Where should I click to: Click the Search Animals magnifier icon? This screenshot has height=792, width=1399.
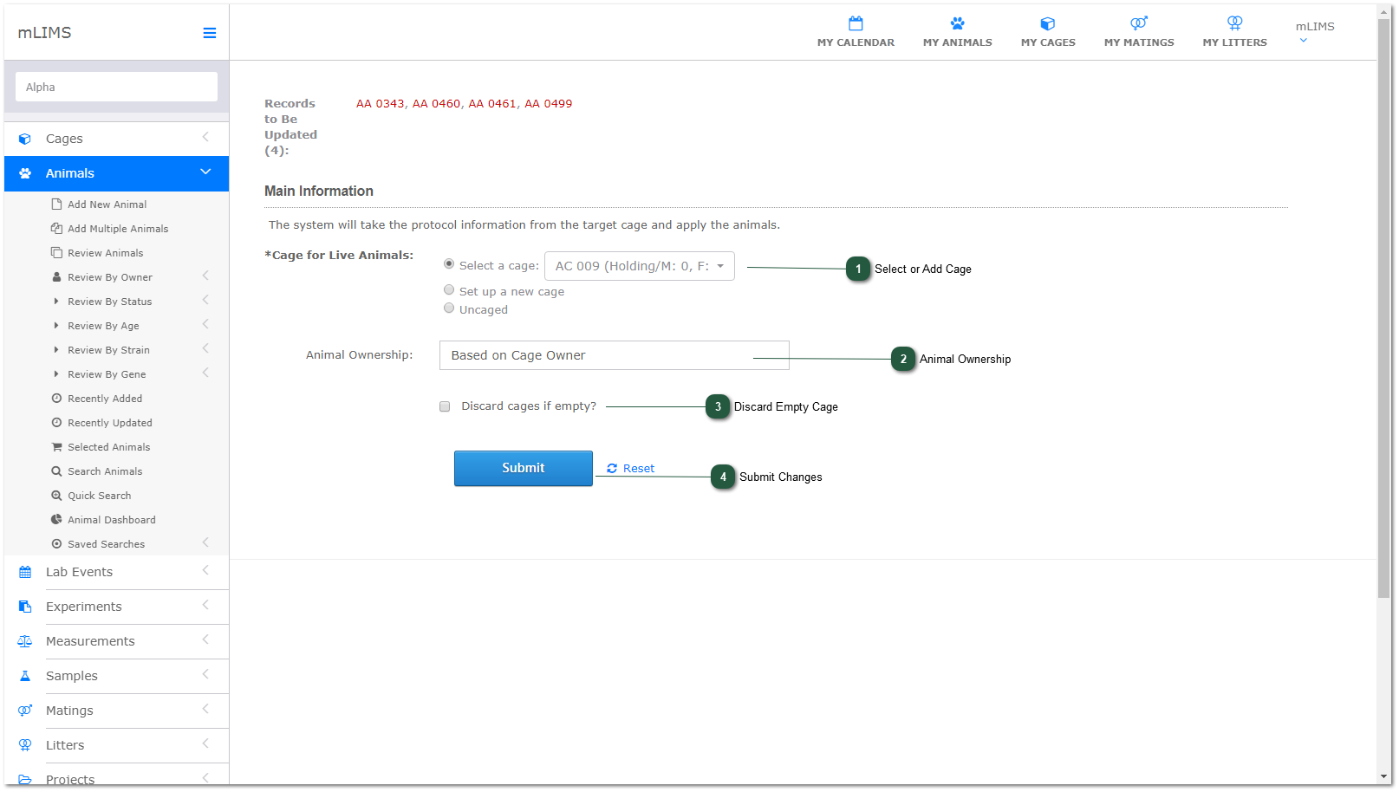[x=56, y=471]
